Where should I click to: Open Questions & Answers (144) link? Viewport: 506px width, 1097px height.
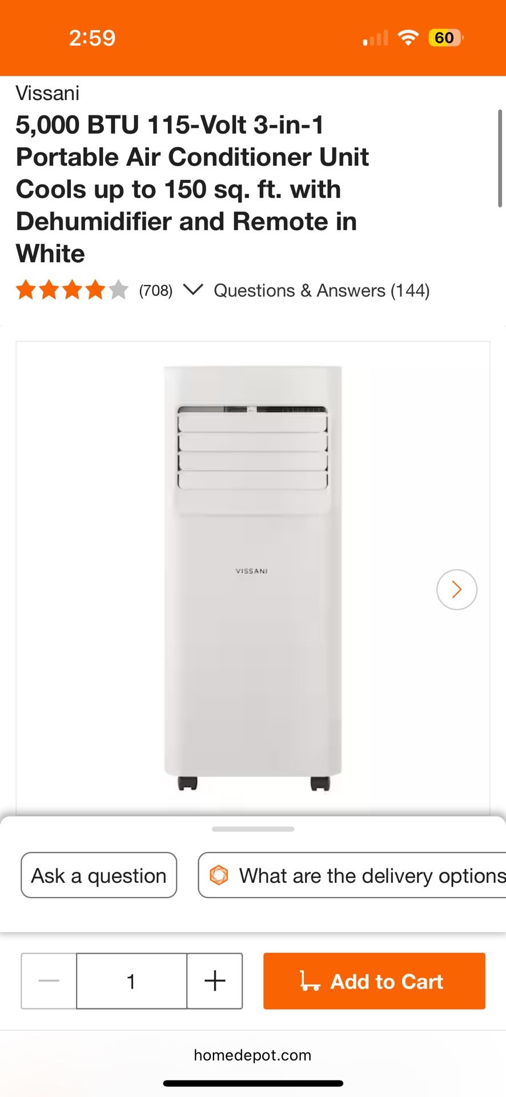pyautogui.click(x=322, y=290)
